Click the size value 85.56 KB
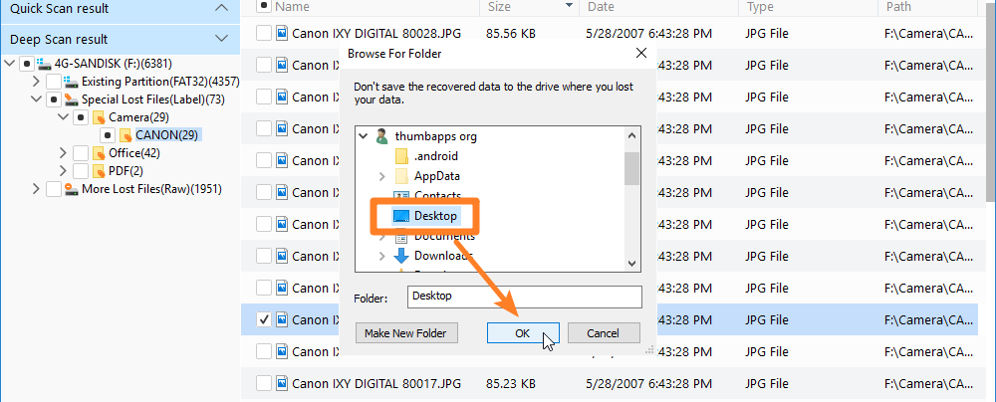 click(511, 33)
